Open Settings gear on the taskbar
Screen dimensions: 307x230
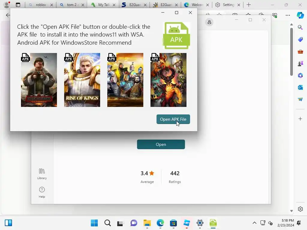tap(200, 223)
